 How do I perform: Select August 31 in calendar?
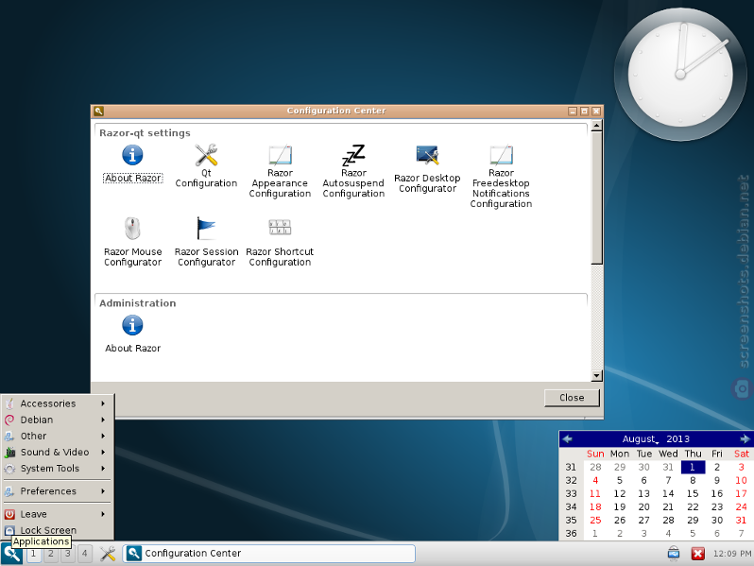click(x=741, y=520)
